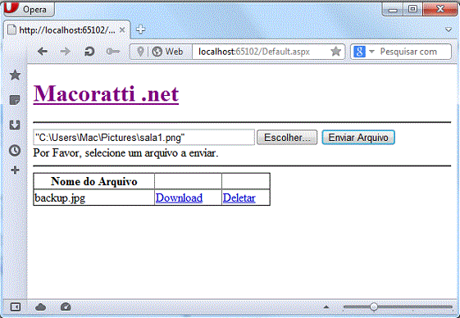The width and height of the screenshot is (460, 318).
Task: Click the geolocation pin icon
Action: [140, 52]
